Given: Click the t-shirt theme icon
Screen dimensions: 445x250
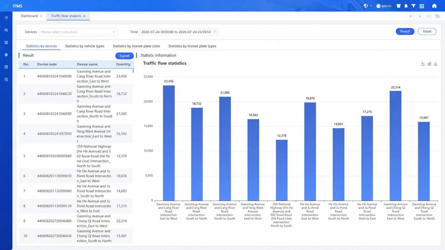Looking at the screenshot, I should click(x=399, y=6).
